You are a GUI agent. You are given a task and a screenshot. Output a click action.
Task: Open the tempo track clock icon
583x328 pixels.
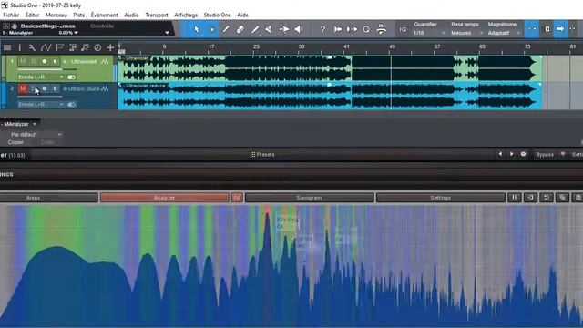(x=97, y=47)
